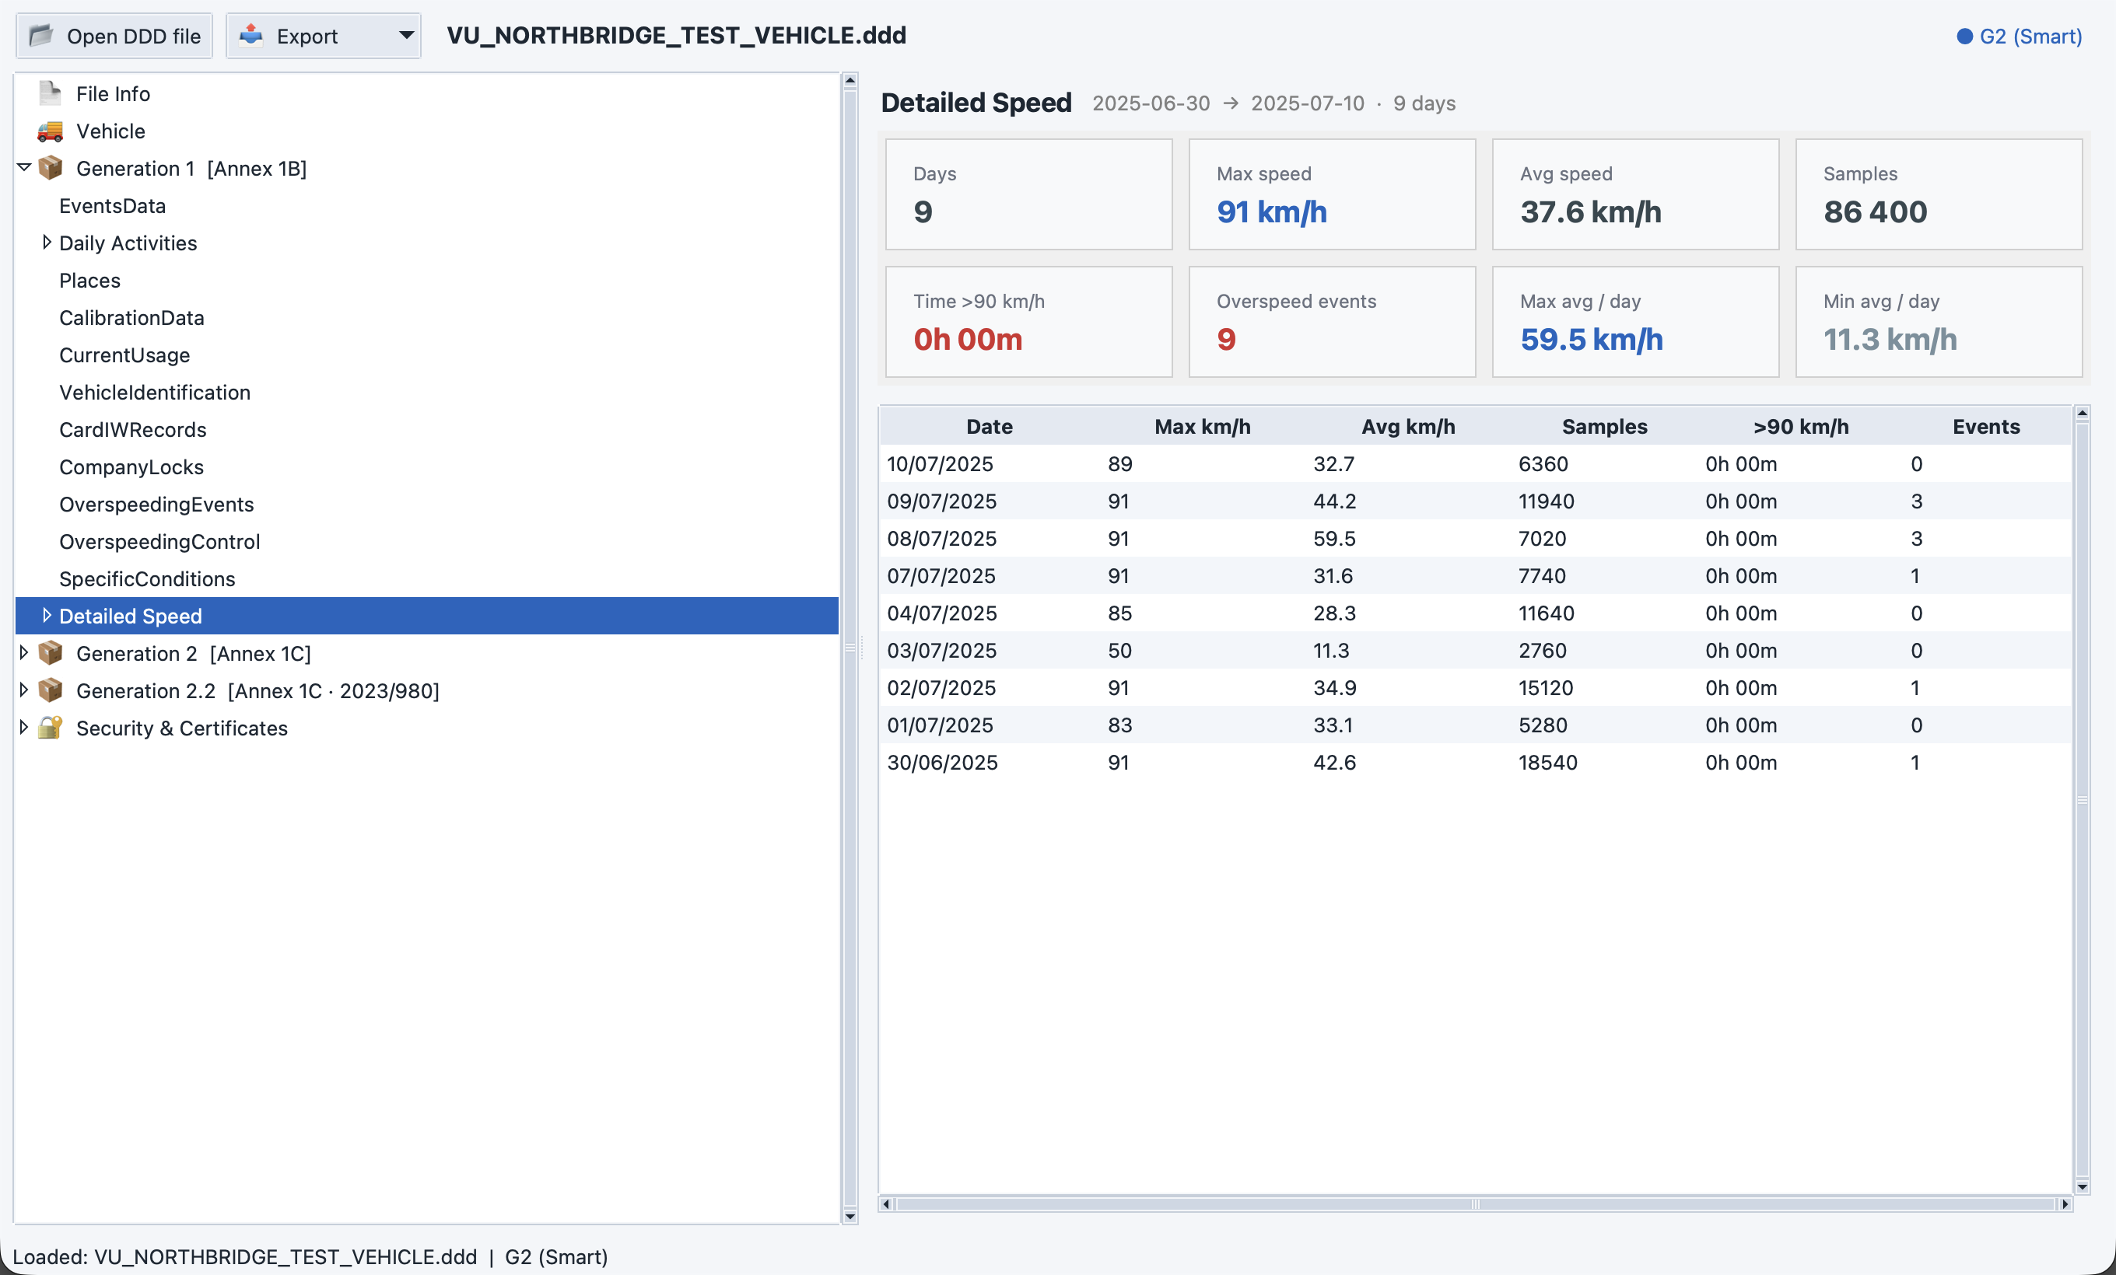Click the Overspeed events card

coord(1332,322)
